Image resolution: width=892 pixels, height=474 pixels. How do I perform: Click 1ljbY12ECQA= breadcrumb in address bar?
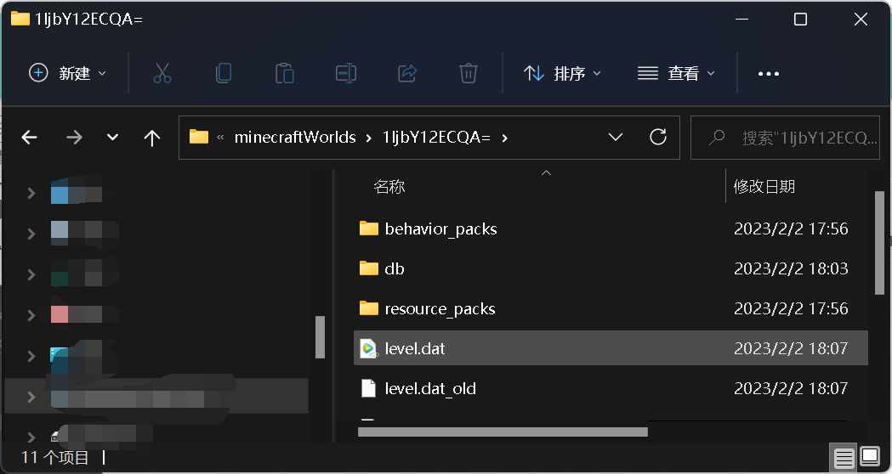point(436,138)
